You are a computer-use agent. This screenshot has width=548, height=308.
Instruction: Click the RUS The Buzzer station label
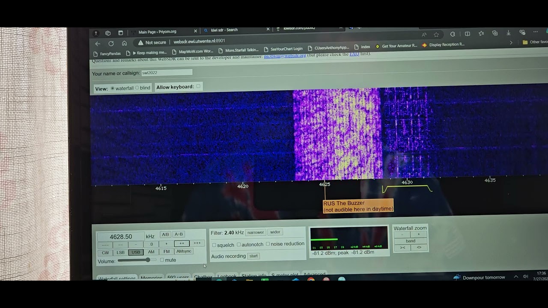[x=358, y=206]
